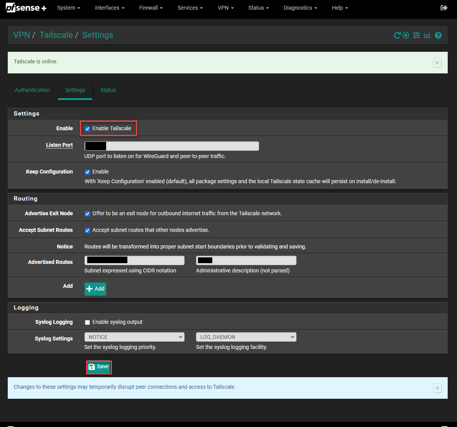
Task: Enable syslog output
Action: [x=87, y=322]
